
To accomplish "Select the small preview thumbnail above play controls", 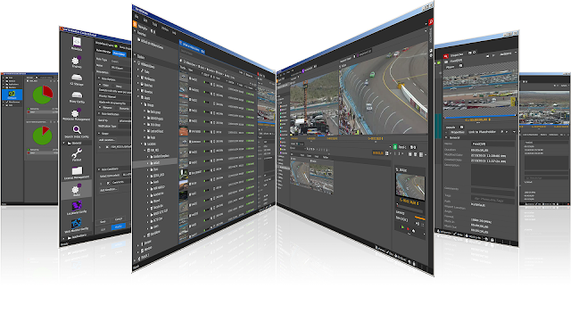I will tap(410, 185).
